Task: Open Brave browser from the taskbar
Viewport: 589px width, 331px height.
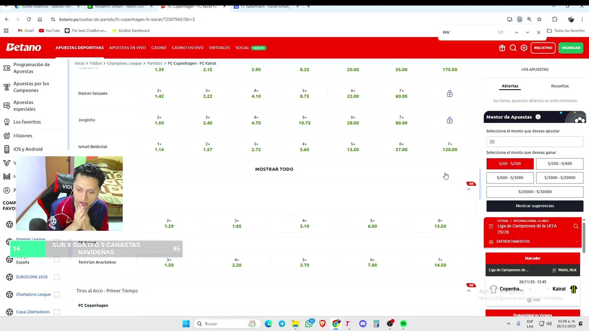Action: pos(322,324)
